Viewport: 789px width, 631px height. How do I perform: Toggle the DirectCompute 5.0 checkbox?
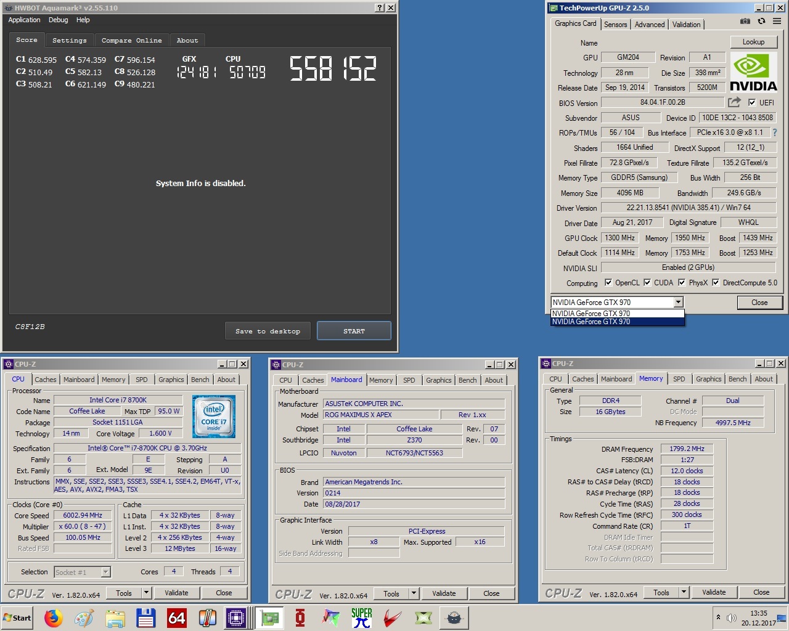[716, 283]
